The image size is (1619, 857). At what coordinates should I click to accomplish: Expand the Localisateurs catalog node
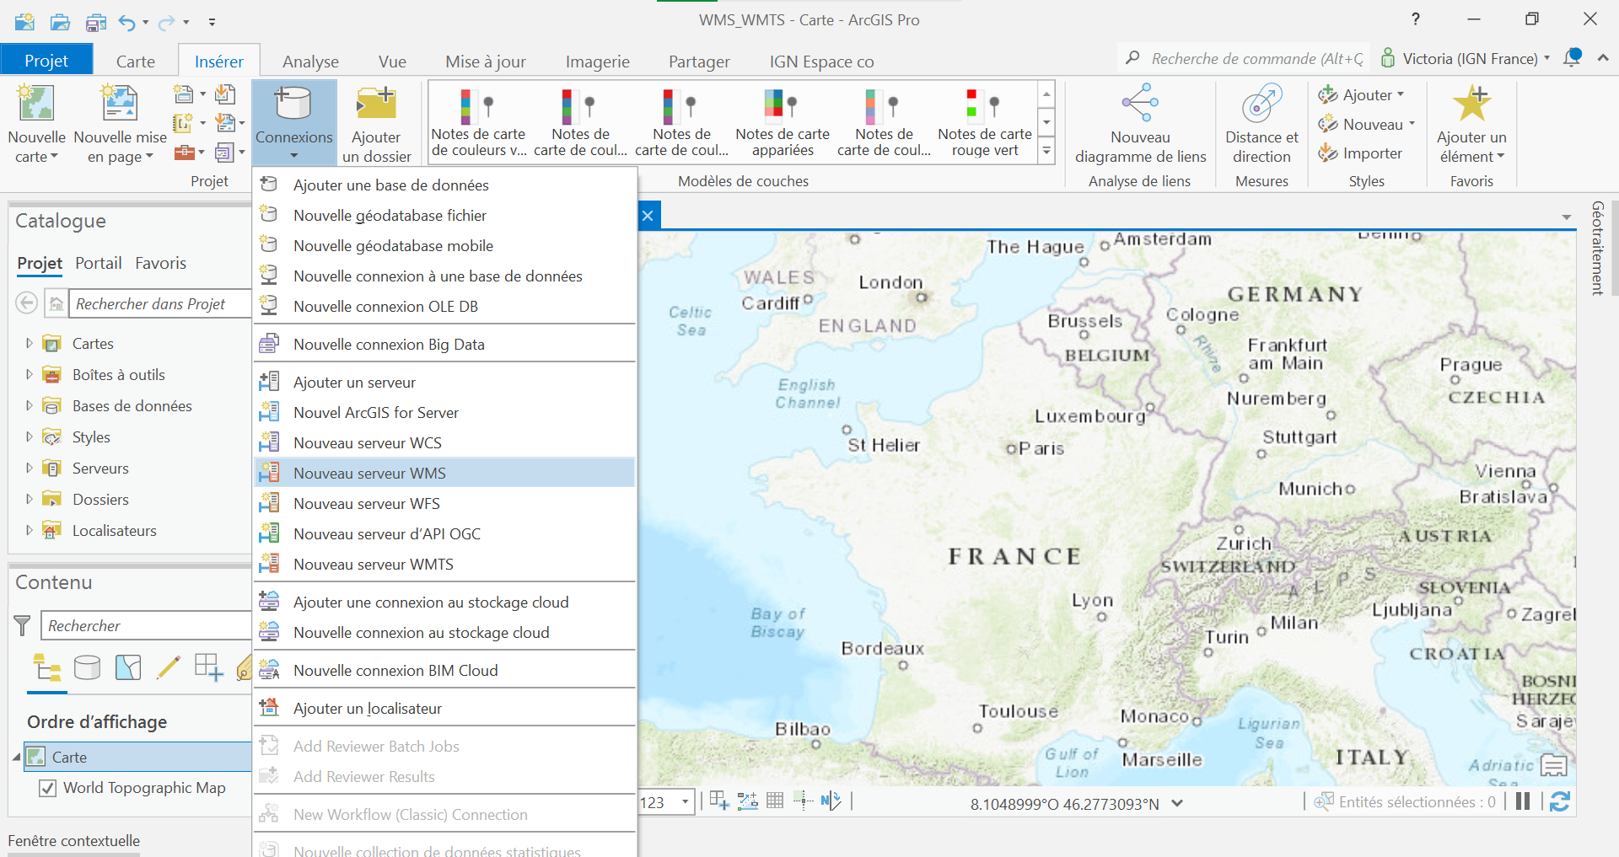pyautogui.click(x=29, y=531)
